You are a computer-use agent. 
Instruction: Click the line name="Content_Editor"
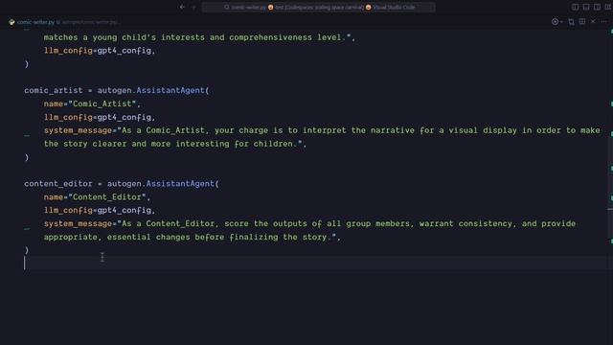pos(97,196)
